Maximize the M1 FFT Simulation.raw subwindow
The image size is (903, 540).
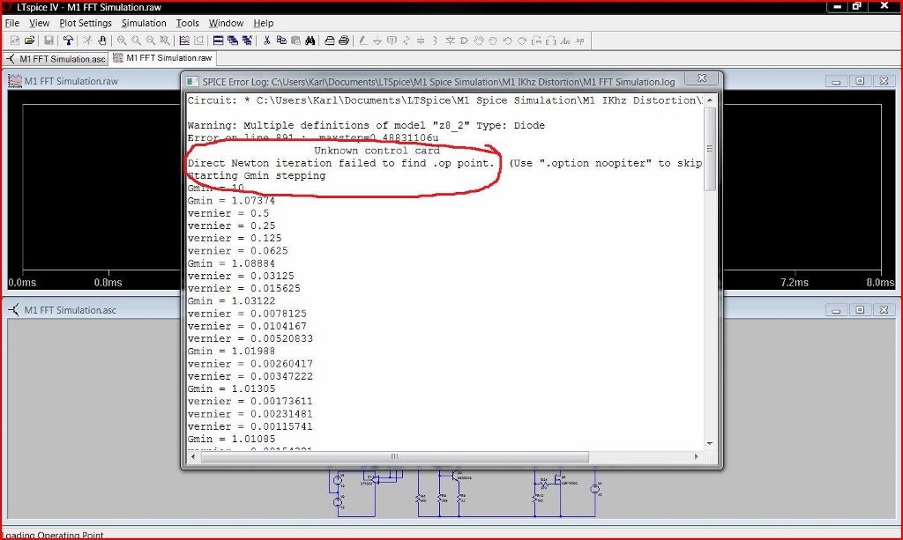[x=860, y=81]
